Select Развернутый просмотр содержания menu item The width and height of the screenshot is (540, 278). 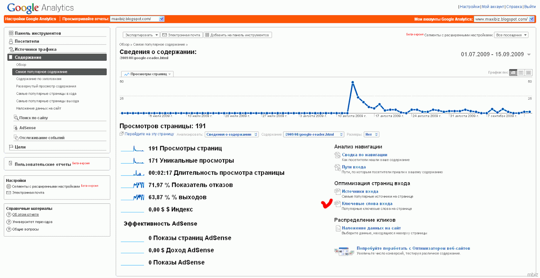(x=46, y=86)
